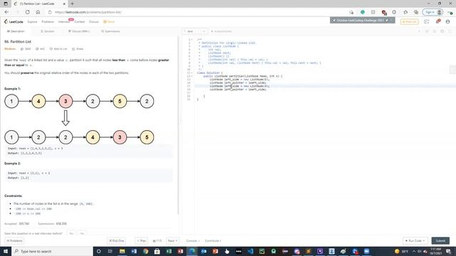Open PowerPoint from the taskbar
Screen dimensions: 456x256
[x=215, y=251]
